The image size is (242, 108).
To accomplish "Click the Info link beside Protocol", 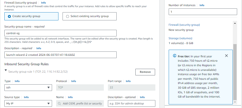I will coord(74,81).
